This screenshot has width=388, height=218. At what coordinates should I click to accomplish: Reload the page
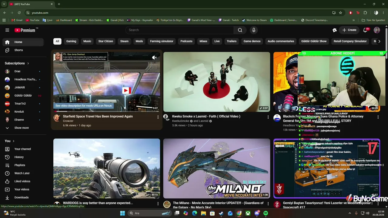(x=19, y=13)
